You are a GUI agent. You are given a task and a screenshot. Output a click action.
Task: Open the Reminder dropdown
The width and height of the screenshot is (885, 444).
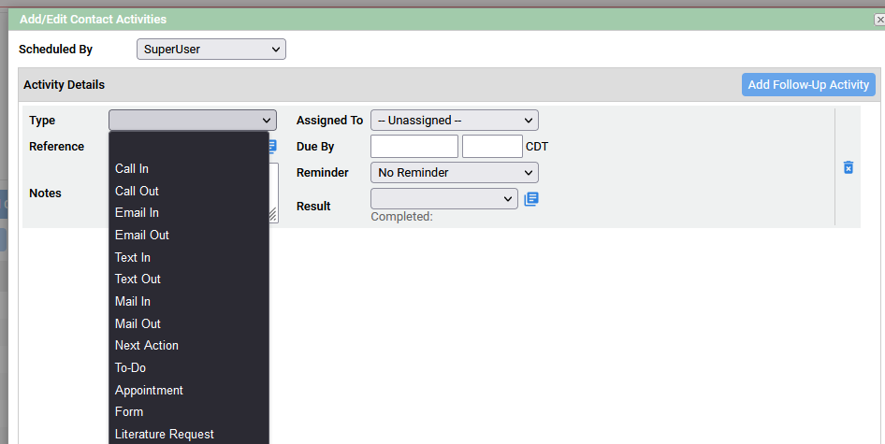tap(455, 173)
